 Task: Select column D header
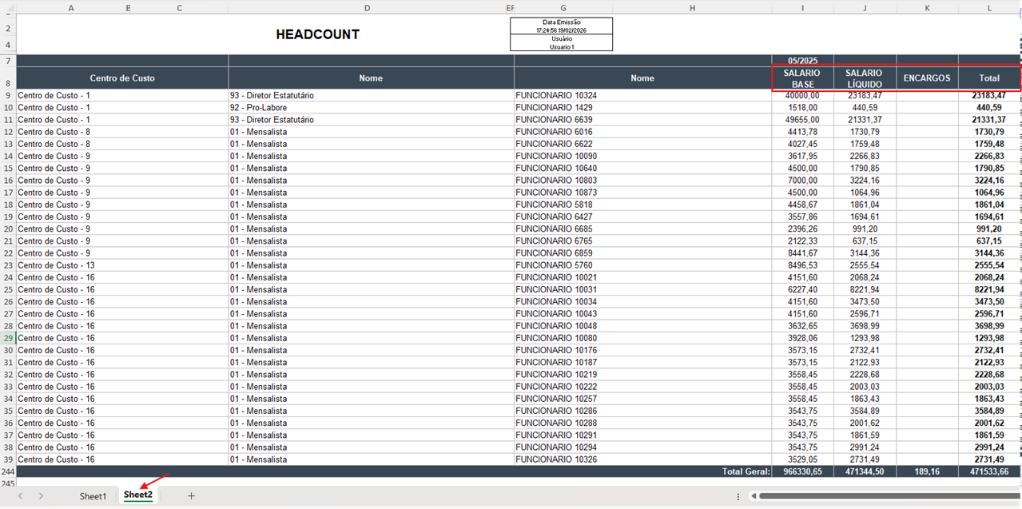click(x=367, y=8)
